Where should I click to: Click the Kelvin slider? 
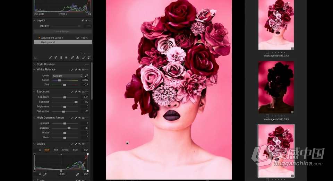(65, 80)
